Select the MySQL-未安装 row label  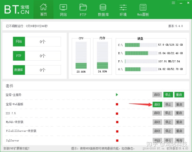pos(15,122)
